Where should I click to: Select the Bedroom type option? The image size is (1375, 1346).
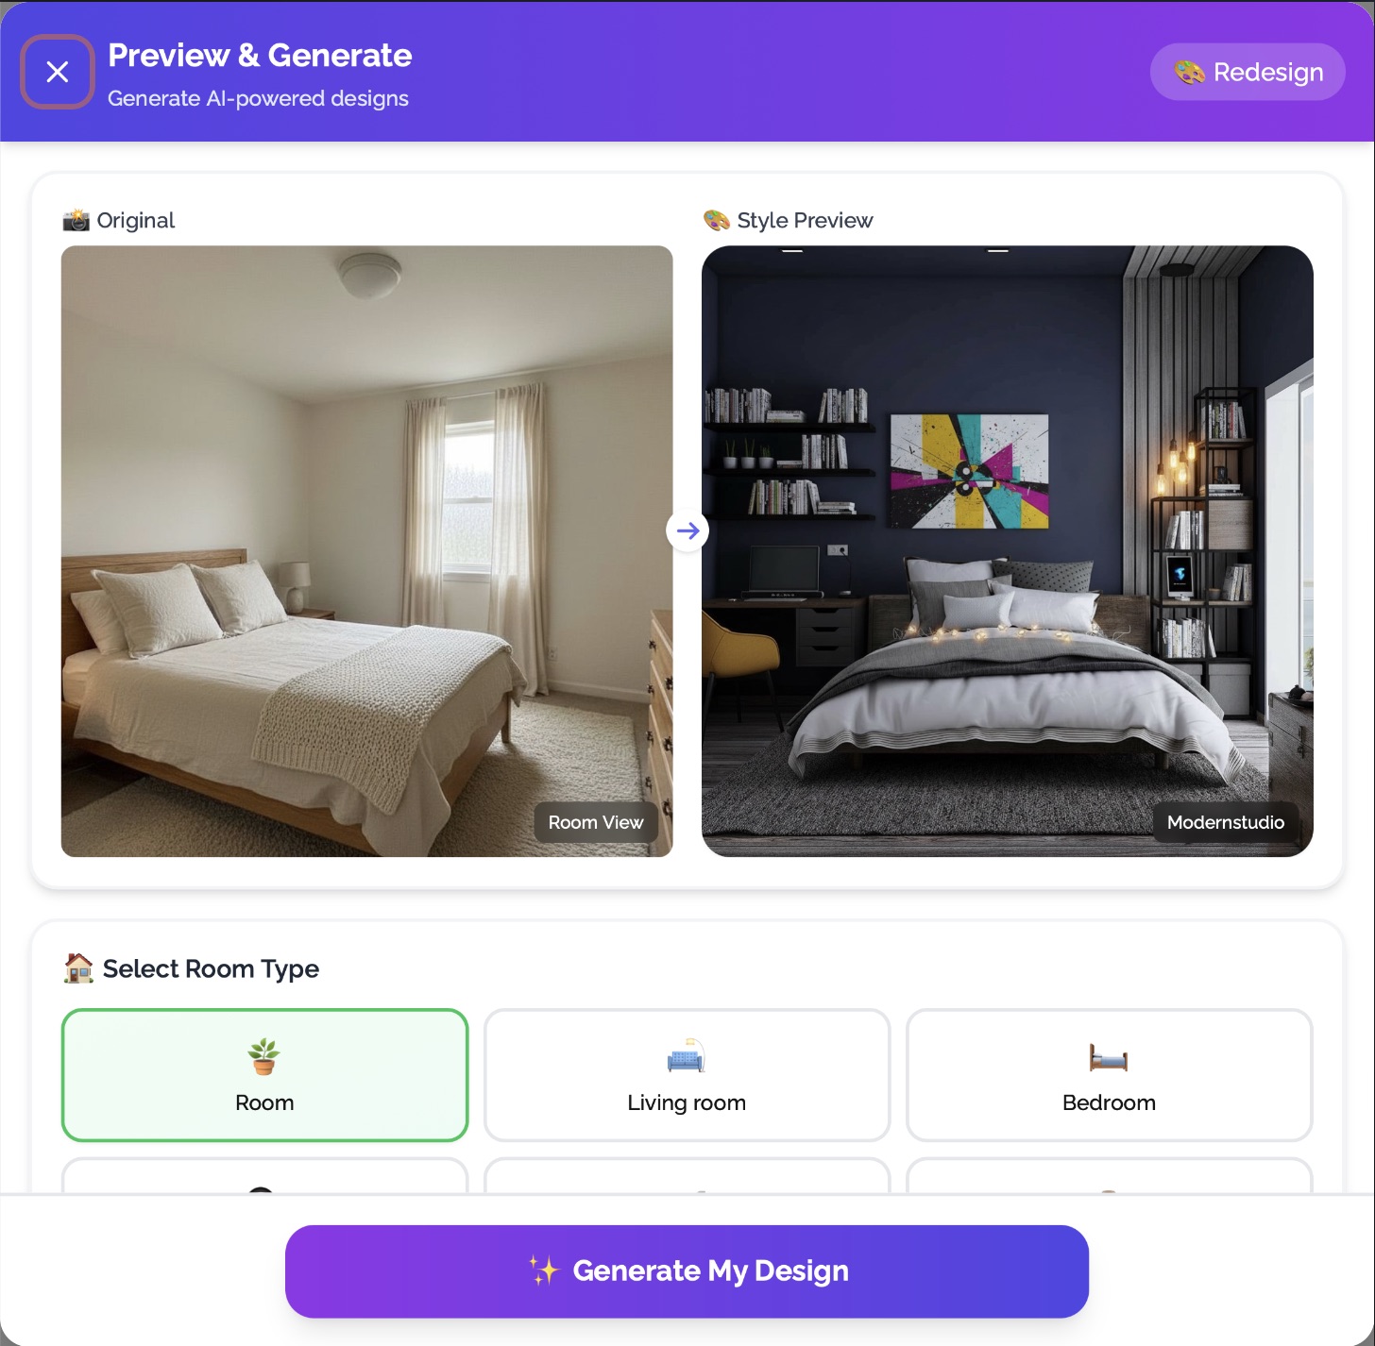coord(1110,1075)
